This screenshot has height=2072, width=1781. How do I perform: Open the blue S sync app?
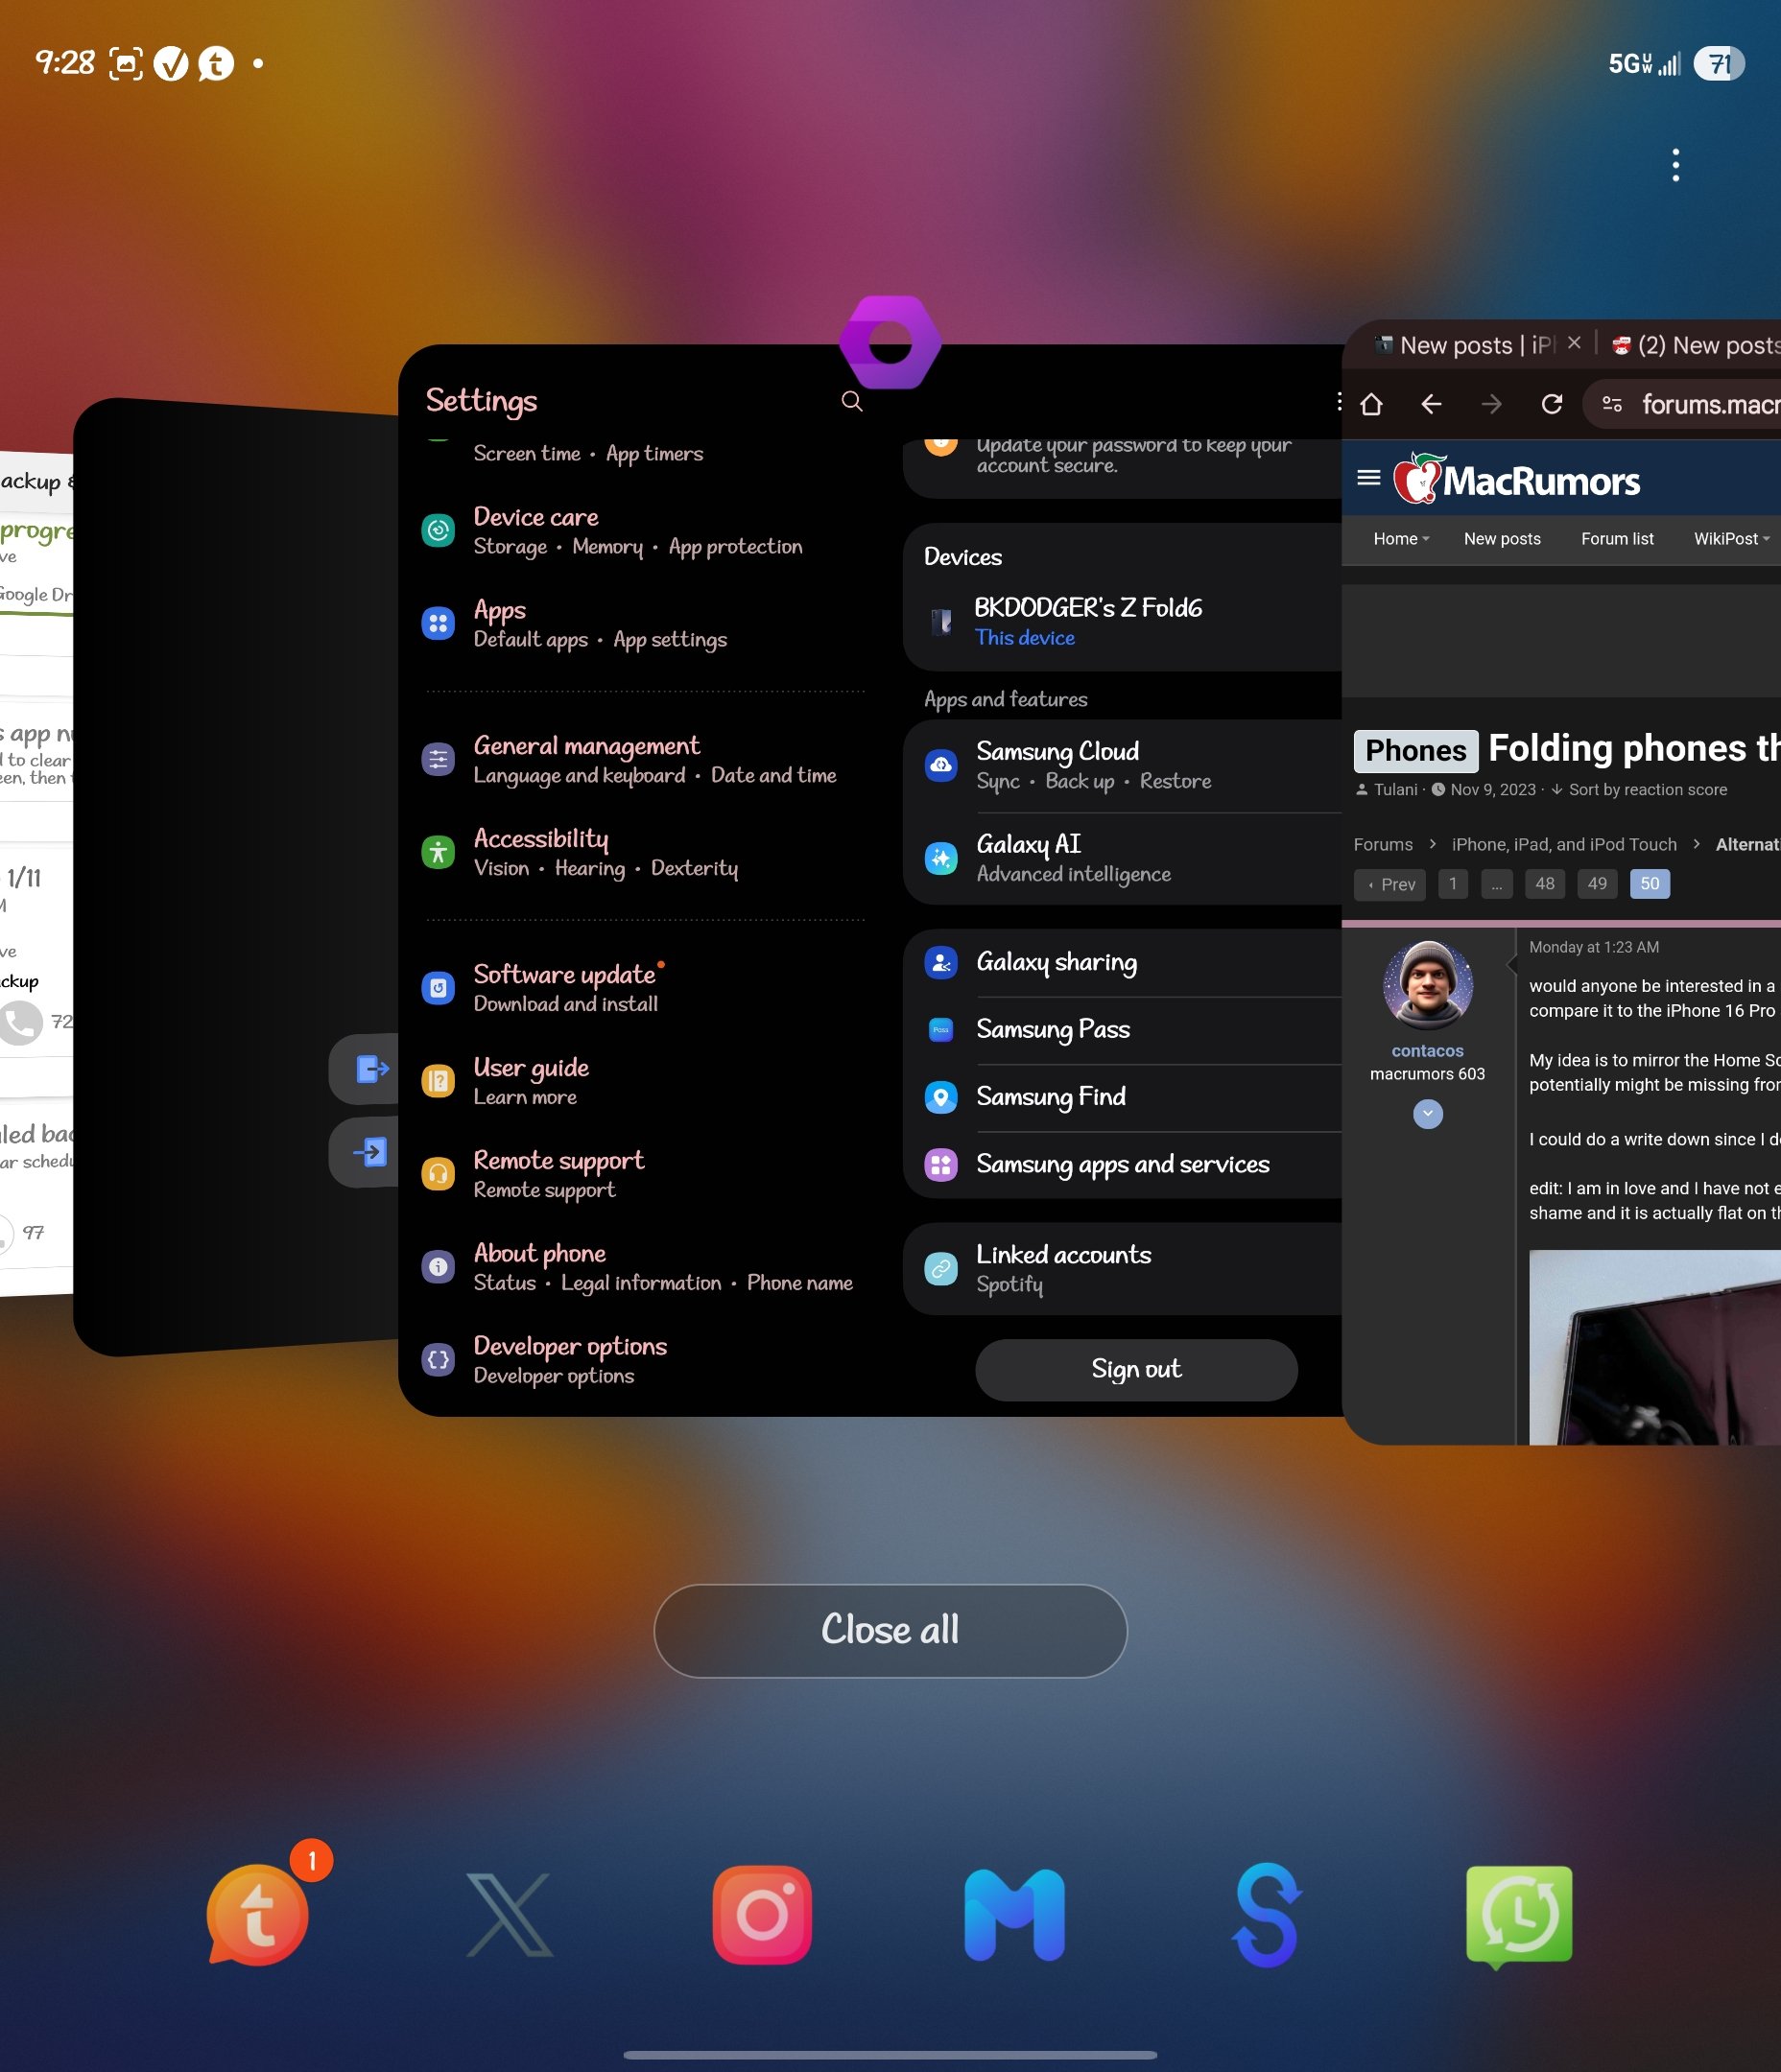1267,1914
